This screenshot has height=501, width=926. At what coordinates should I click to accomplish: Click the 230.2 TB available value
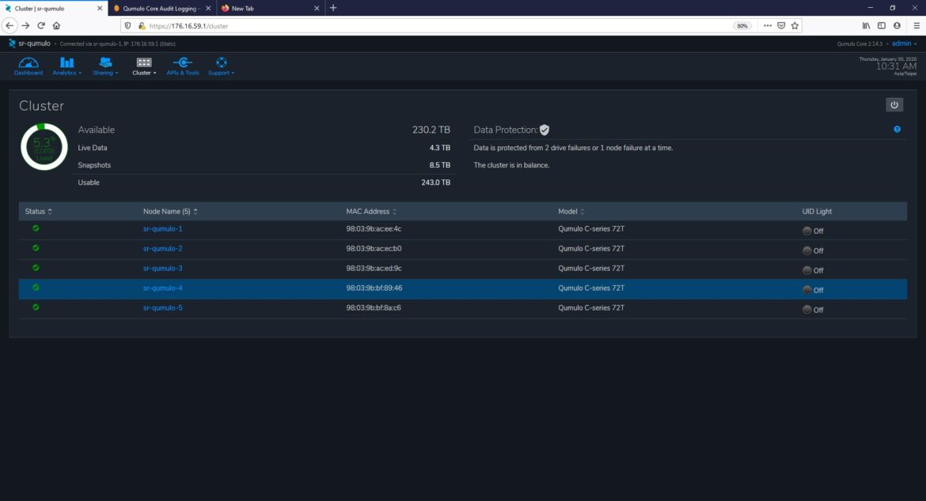coord(431,130)
